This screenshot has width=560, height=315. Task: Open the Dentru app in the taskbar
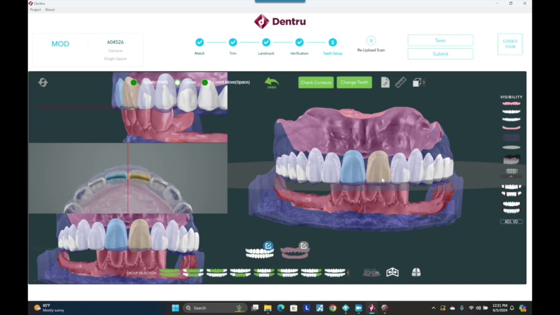coord(371,308)
